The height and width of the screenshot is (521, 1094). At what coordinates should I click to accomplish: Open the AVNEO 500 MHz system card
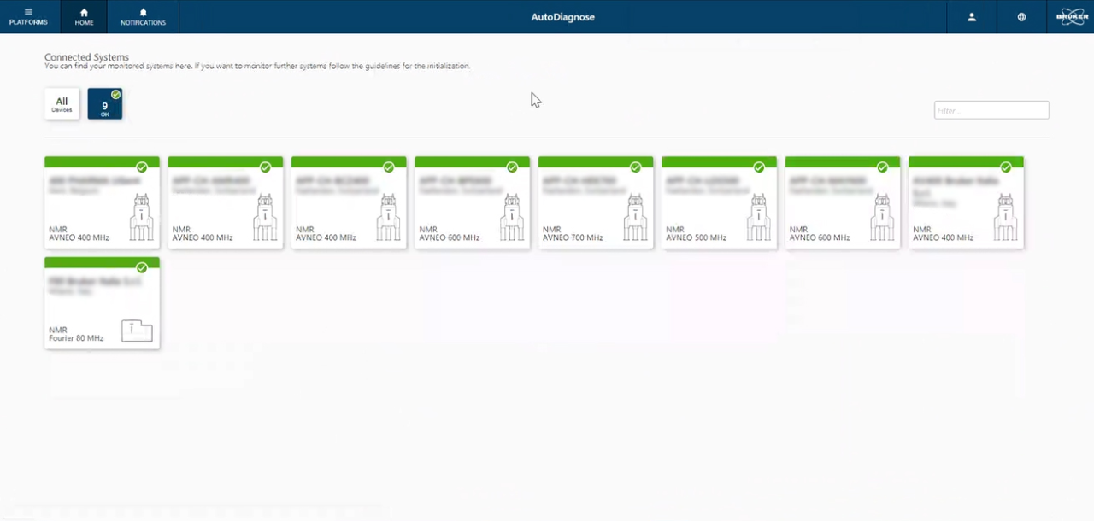pos(719,205)
